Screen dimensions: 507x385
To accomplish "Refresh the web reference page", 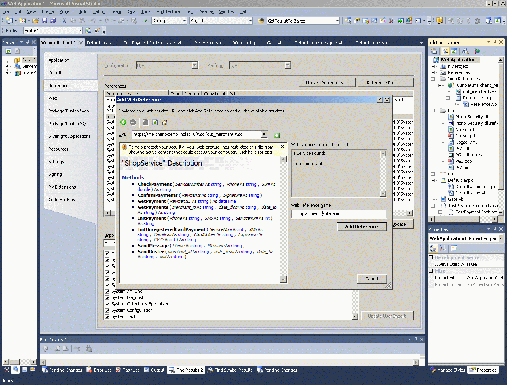I will click(x=155, y=122).
